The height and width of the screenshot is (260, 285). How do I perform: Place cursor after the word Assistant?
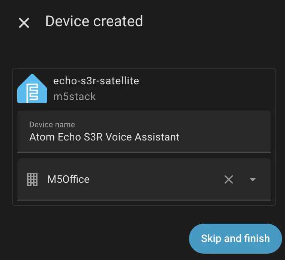pos(180,137)
